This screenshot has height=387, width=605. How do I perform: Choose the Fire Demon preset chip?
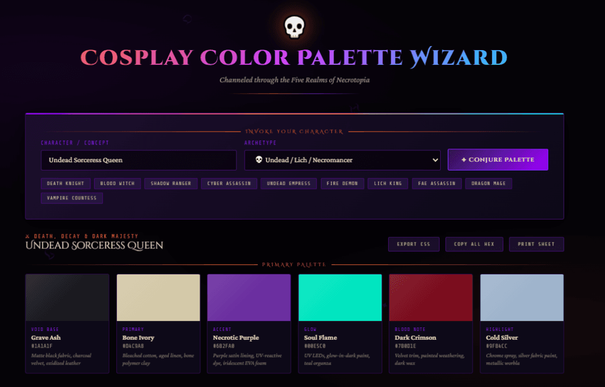(342, 183)
